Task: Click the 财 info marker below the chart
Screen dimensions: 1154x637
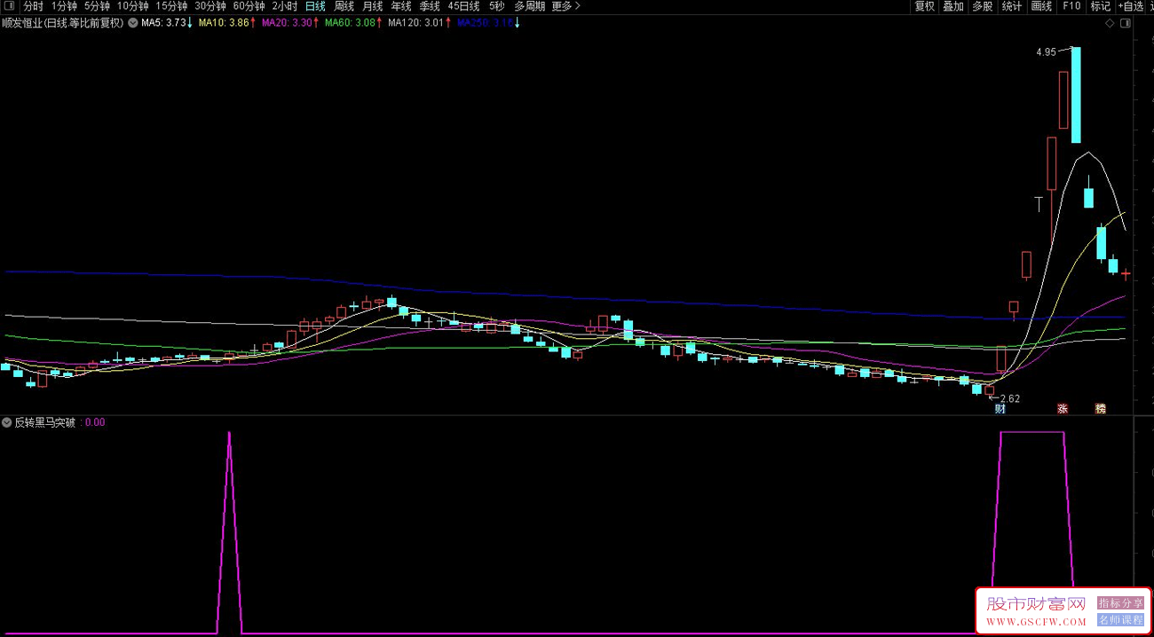Action: (1000, 408)
